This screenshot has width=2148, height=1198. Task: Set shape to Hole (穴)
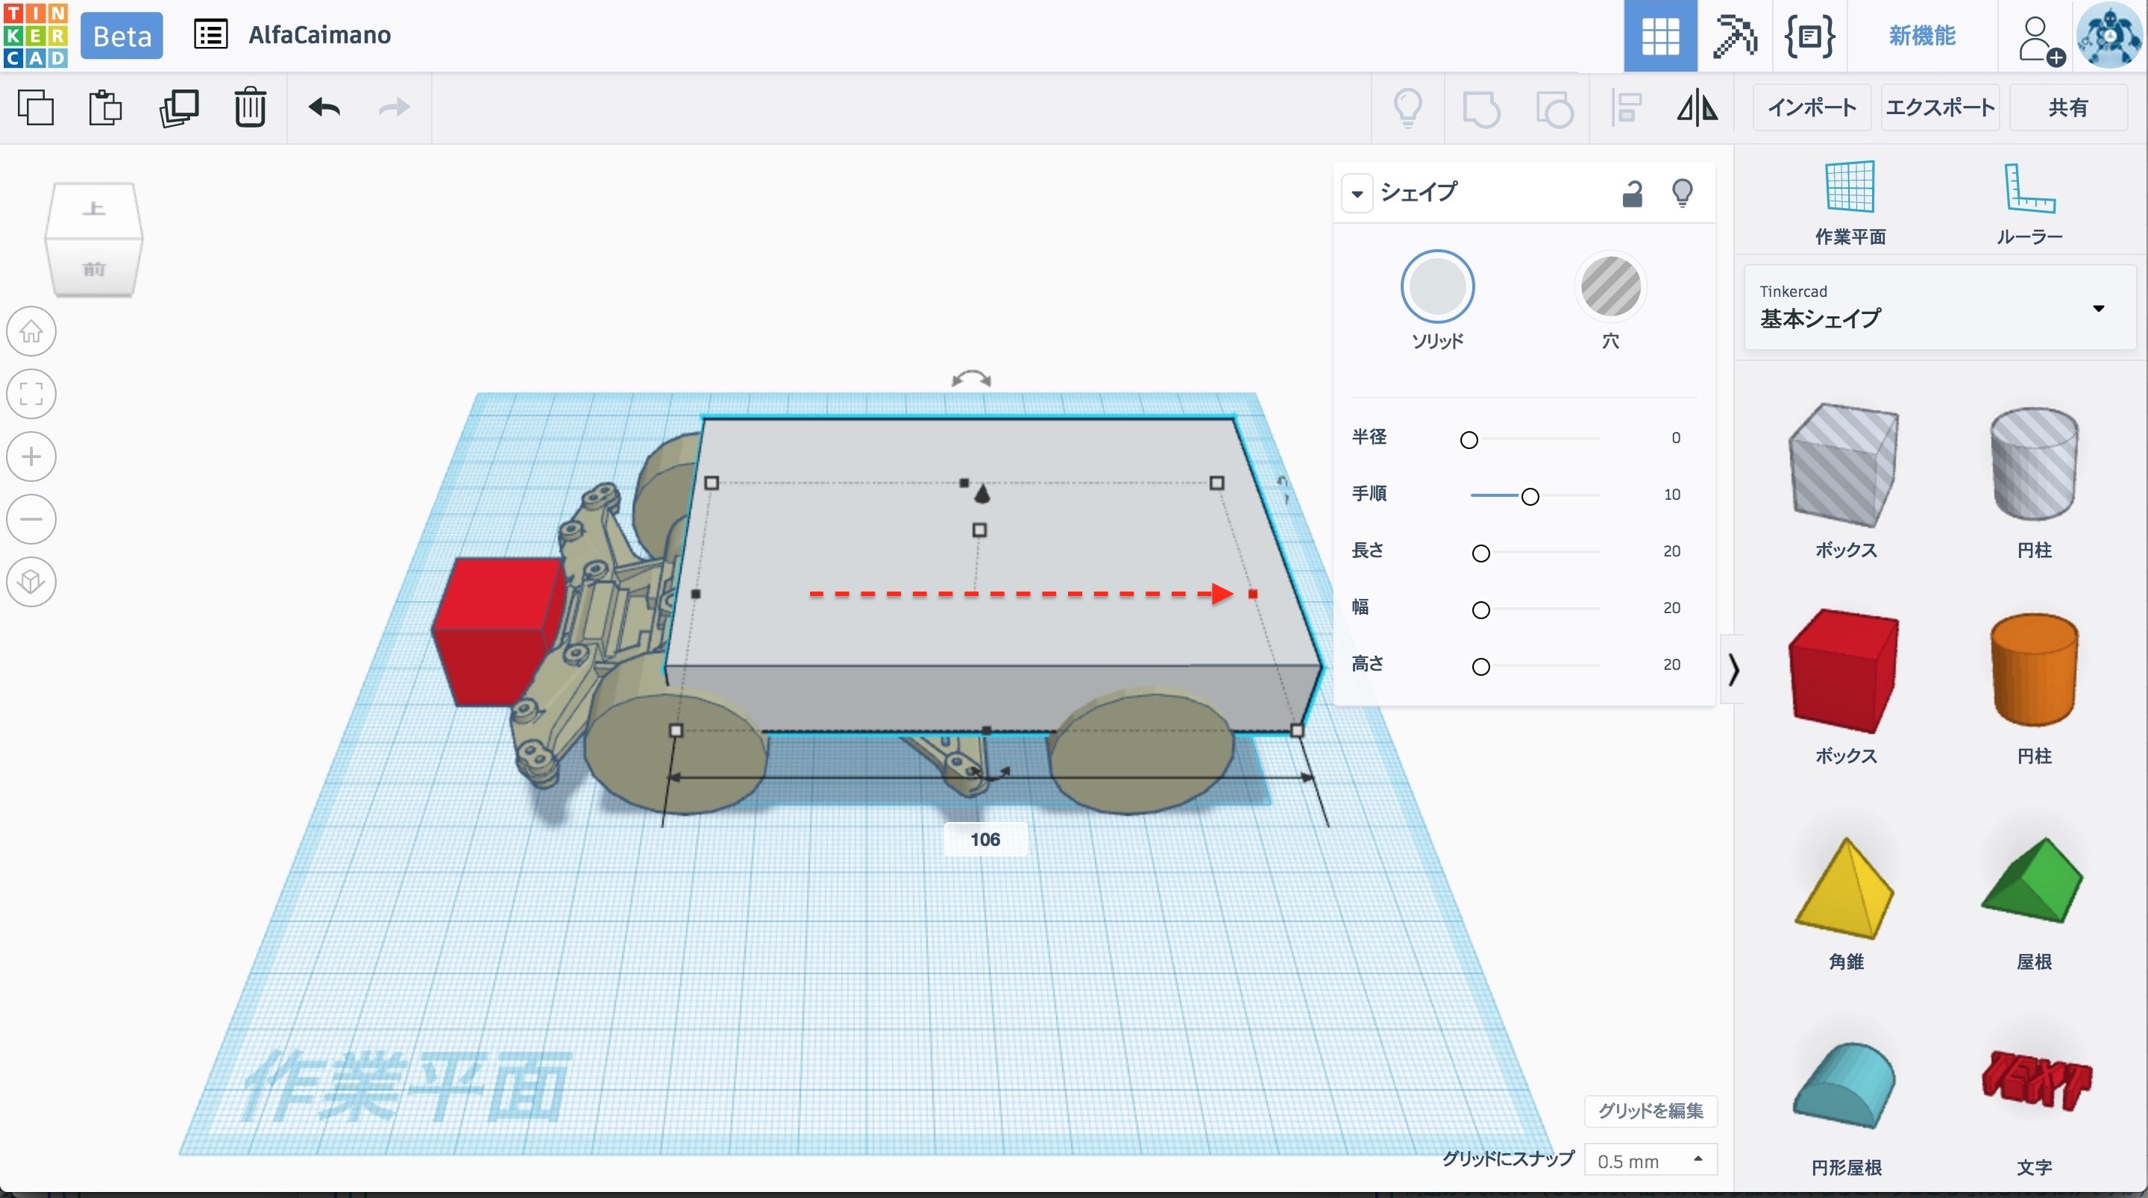coord(1610,287)
